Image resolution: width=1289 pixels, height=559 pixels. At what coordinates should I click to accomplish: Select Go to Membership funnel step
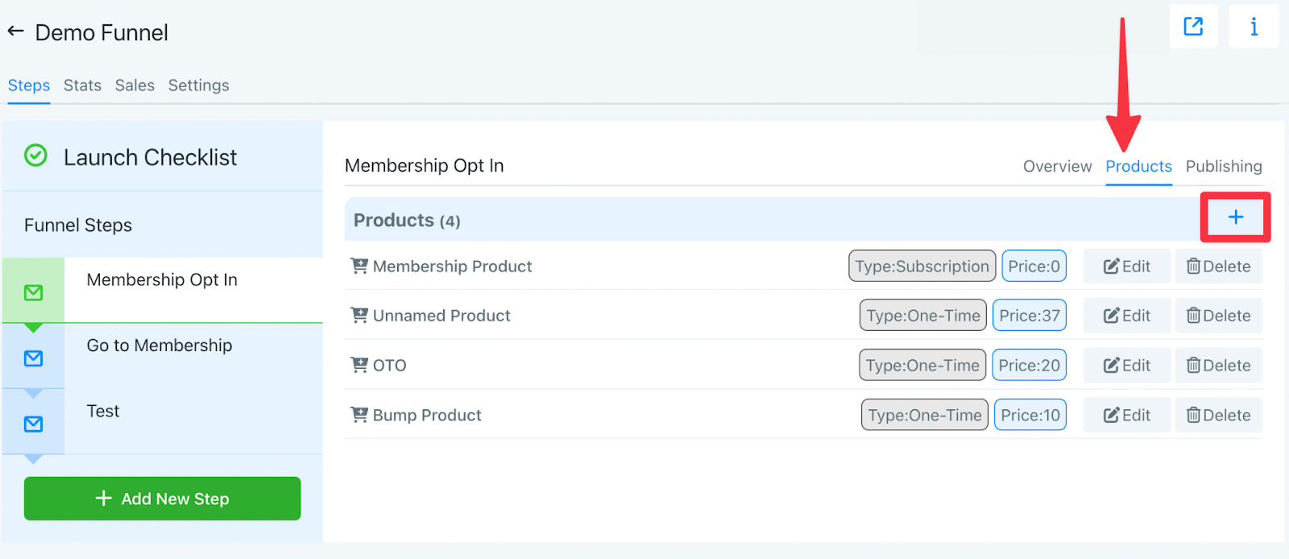coord(160,346)
